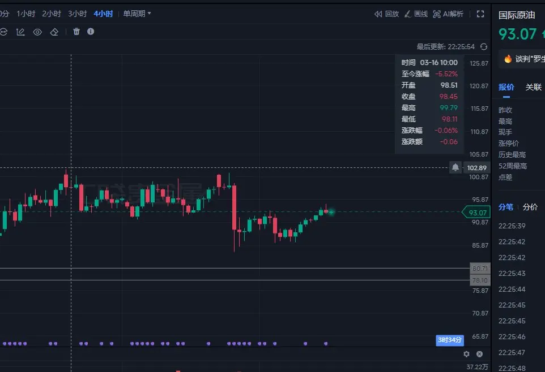545x372 pixels.
Task: Click the 78.10 horizontal line label
Action: 480,280
